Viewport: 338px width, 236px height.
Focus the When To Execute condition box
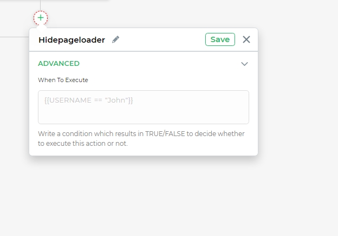pos(144,107)
